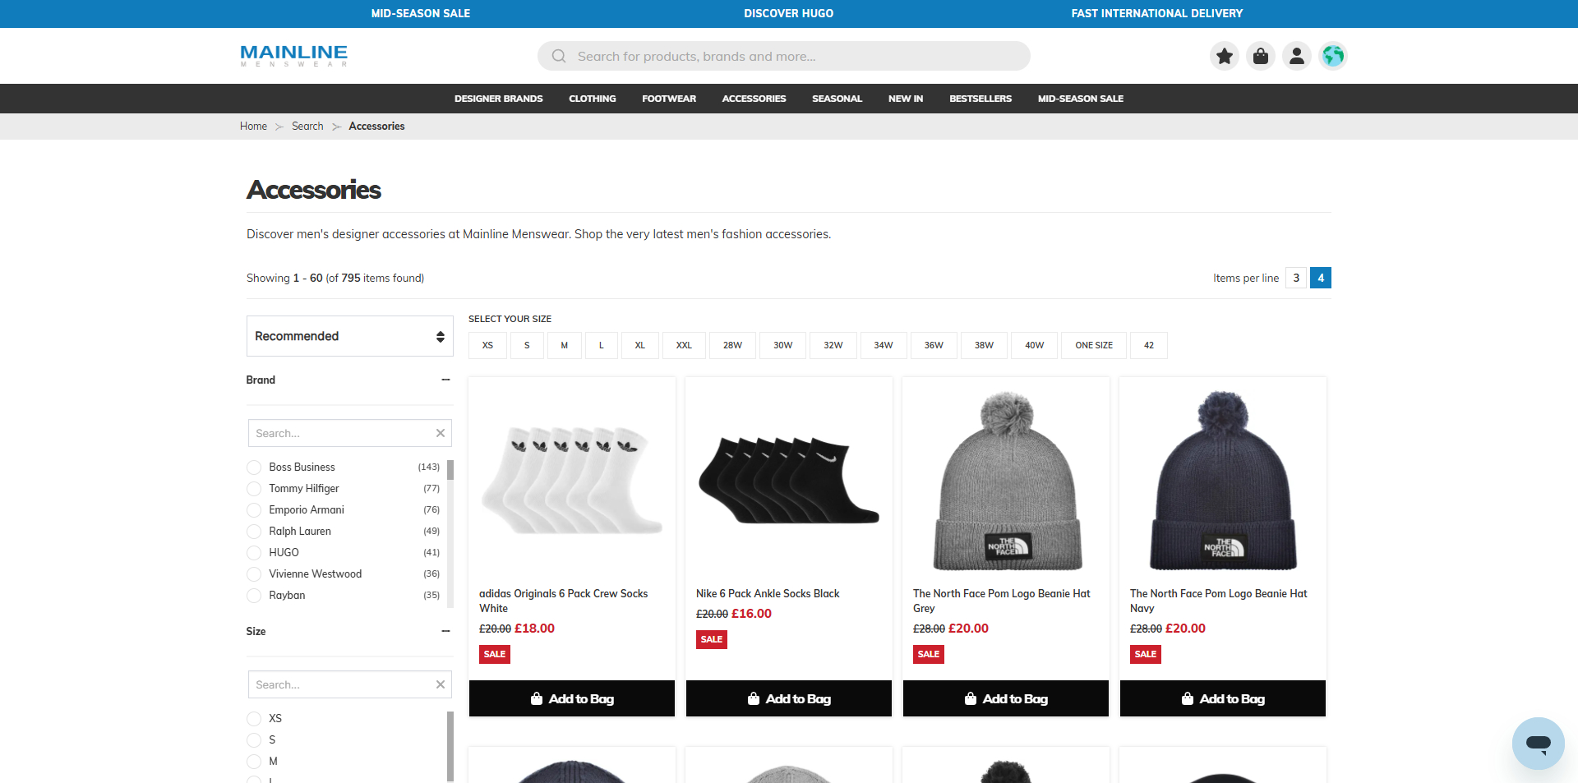Image resolution: width=1578 pixels, height=783 pixels.
Task: Open the shopping bag icon
Action: [1261, 56]
